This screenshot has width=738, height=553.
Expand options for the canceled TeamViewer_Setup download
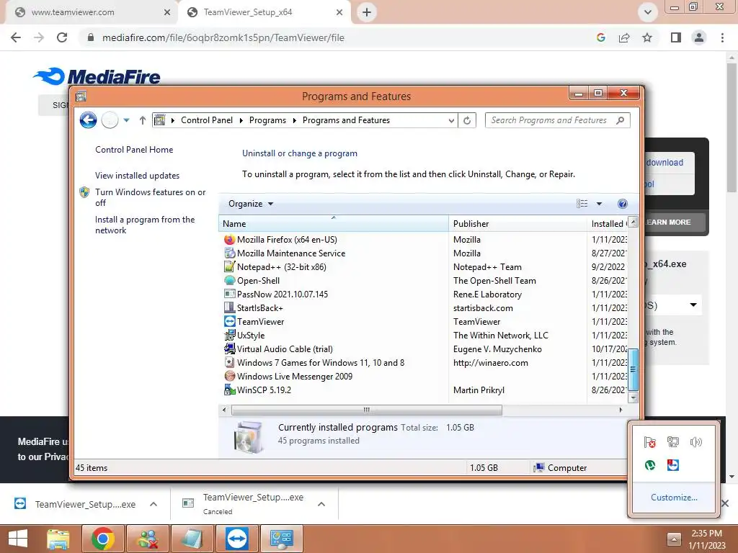click(321, 504)
